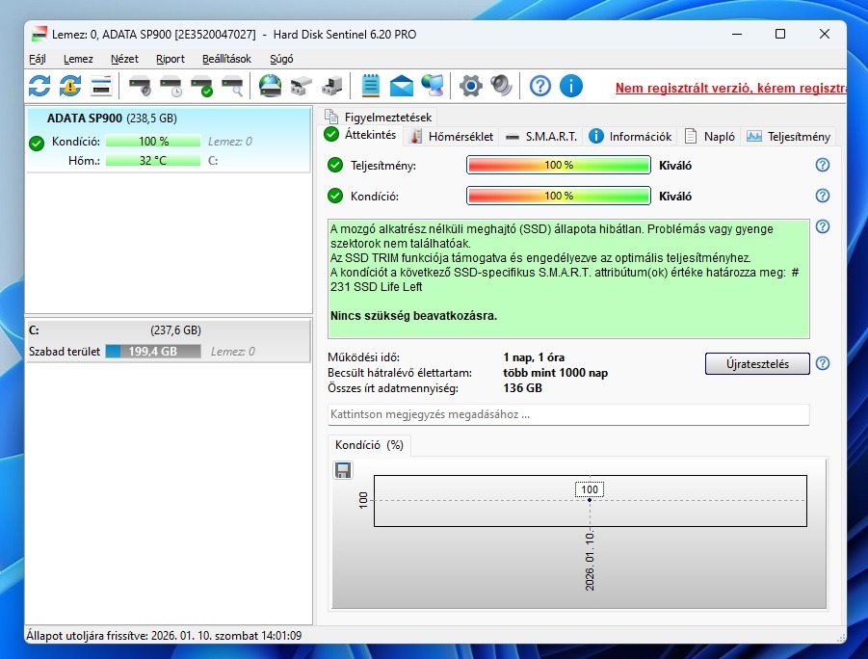Minimize the Hard Disk Sentinel window
The image size is (868, 659).
(737, 35)
